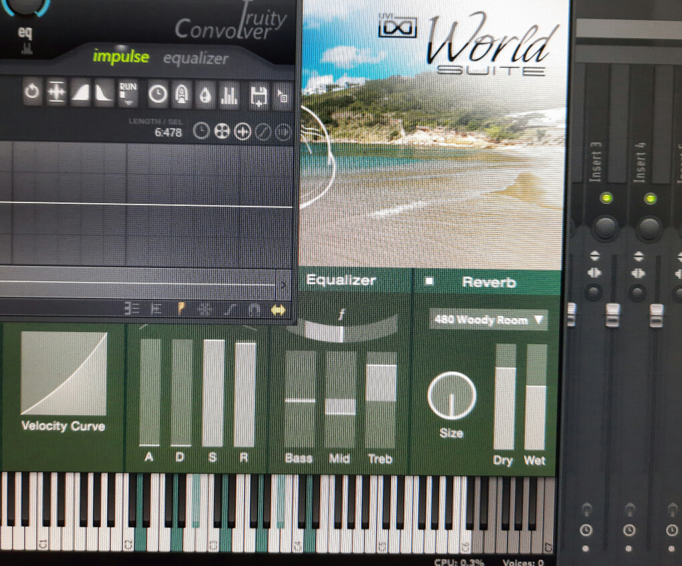Click the scroll right arrow of envelope scrollbar
This screenshot has width=682, height=566.
[283, 285]
